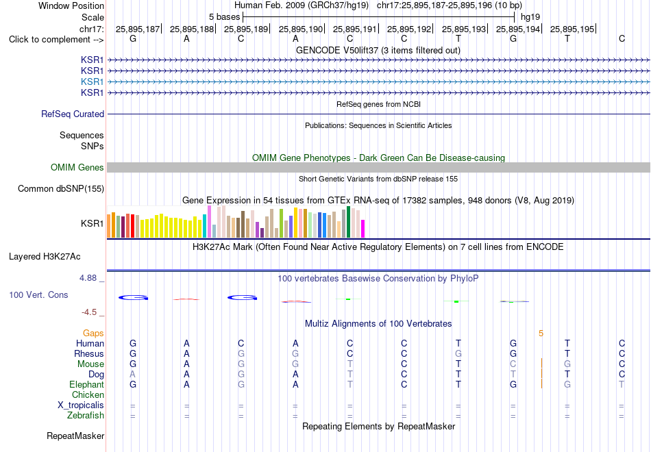Open the Layered H3K27Ac track label
Image resolution: width=651 pixels, height=452 pixels.
click(45, 257)
